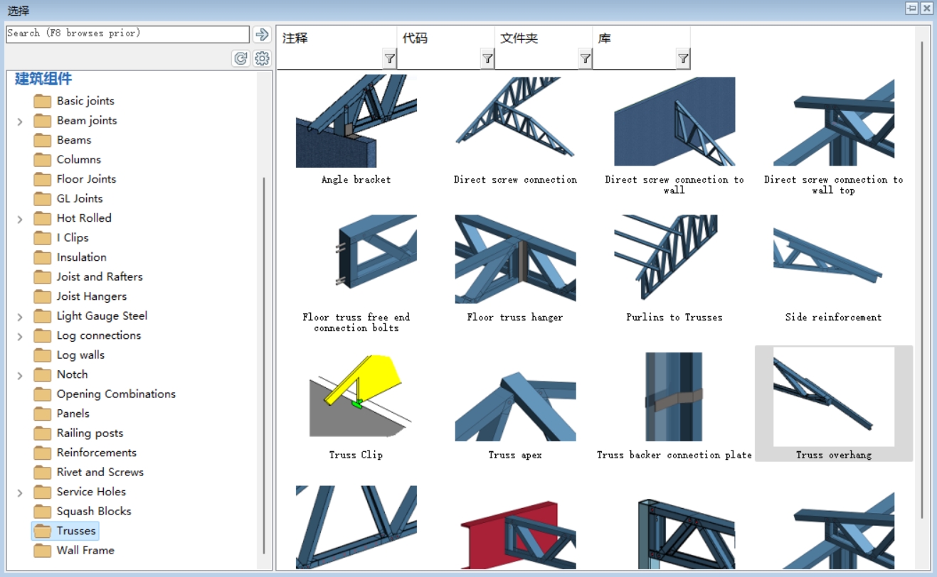This screenshot has width=937, height=577.
Task: Click the Columns folder icon
Action: [x=43, y=159]
